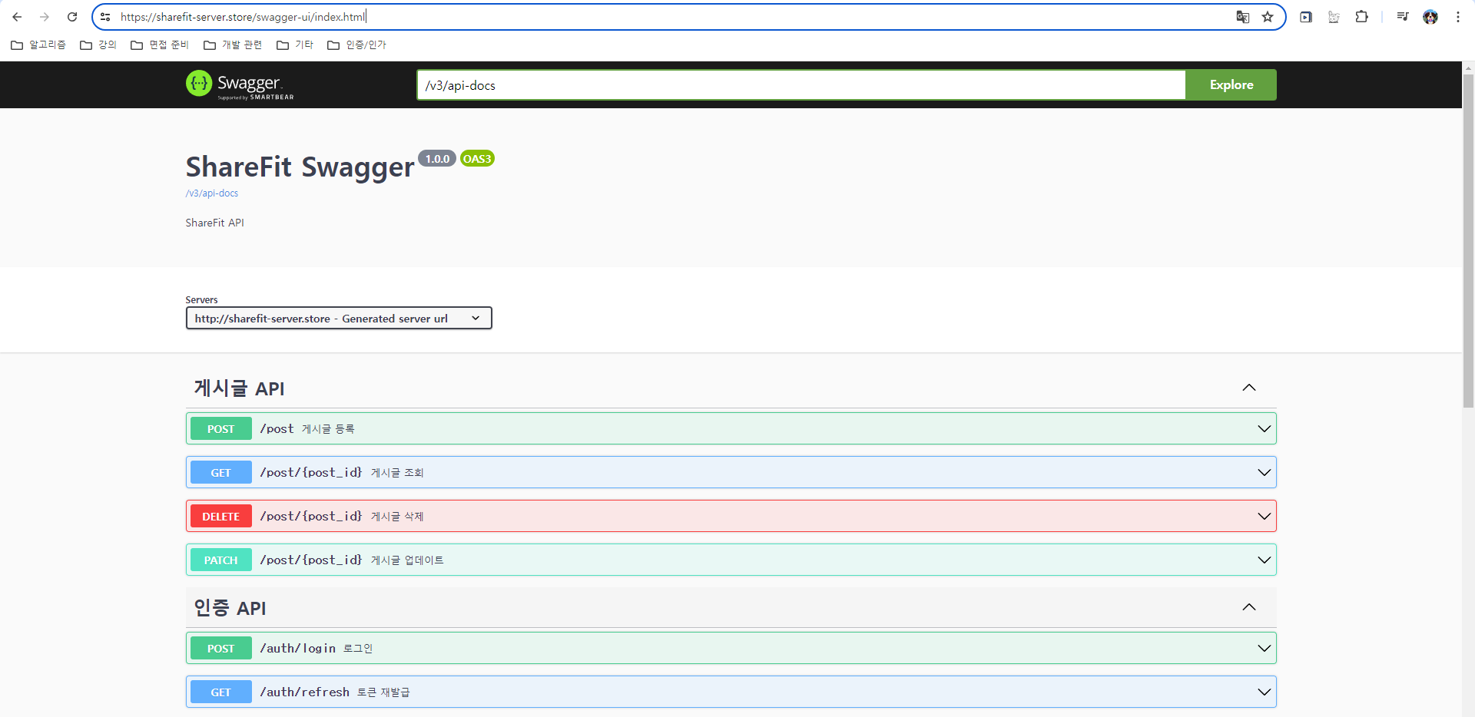
Task: Collapse the 게시글 API section
Action: pyautogui.click(x=1249, y=388)
